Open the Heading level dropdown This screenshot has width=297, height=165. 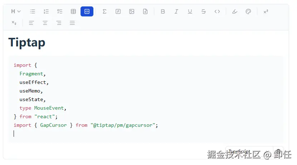pos(16,11)
